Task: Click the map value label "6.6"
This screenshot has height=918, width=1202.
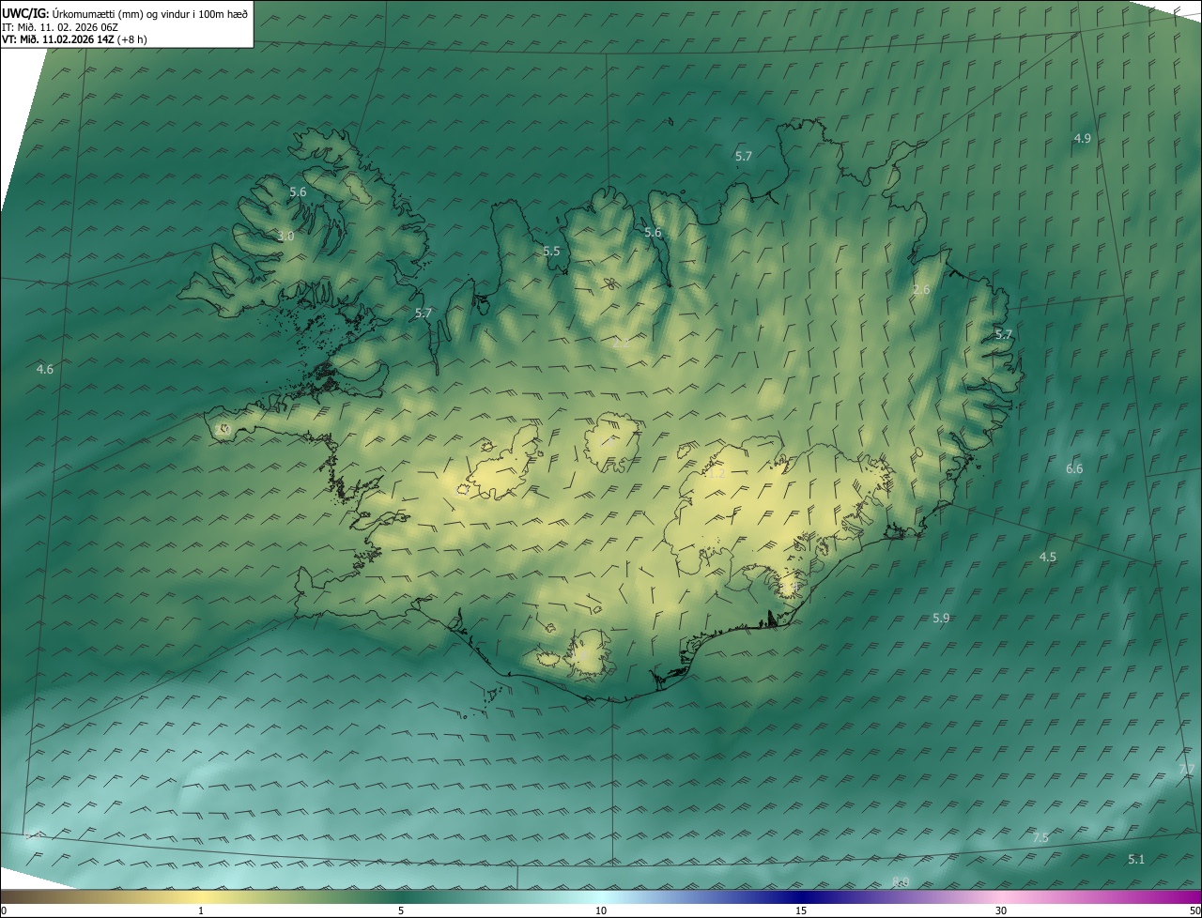Action: [1074, 468]
